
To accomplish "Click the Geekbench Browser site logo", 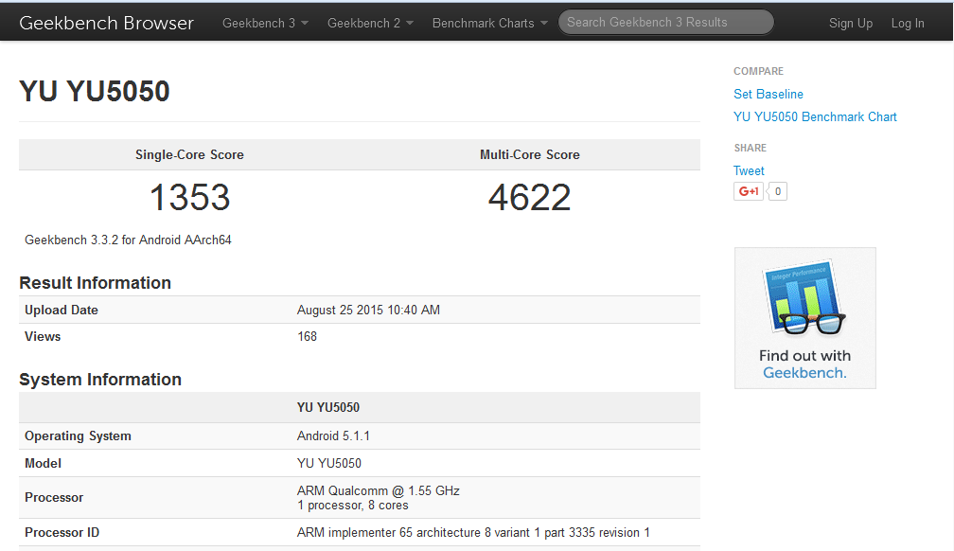I will 106,23.
